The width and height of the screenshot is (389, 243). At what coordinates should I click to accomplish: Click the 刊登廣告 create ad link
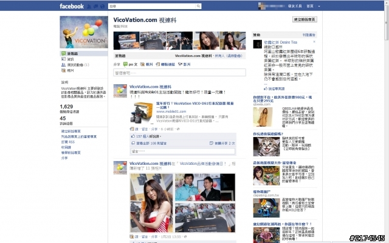tap(309, 35)
